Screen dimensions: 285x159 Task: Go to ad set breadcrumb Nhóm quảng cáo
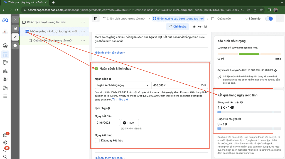(x=178, y=19)
